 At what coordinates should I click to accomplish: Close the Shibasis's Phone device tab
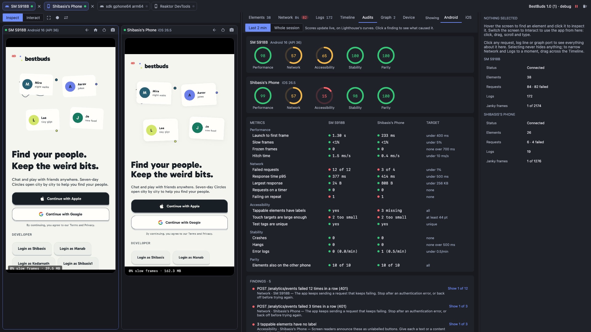pyautogui.click(x=92, y=6)
